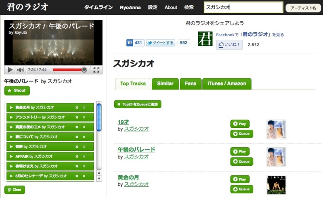Click the 君のラジオ site logo

coord(27,7)
